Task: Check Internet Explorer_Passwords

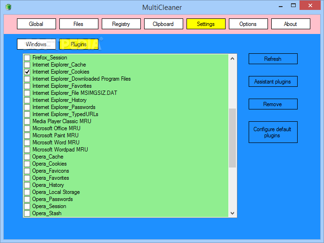Action: [27, 107]
